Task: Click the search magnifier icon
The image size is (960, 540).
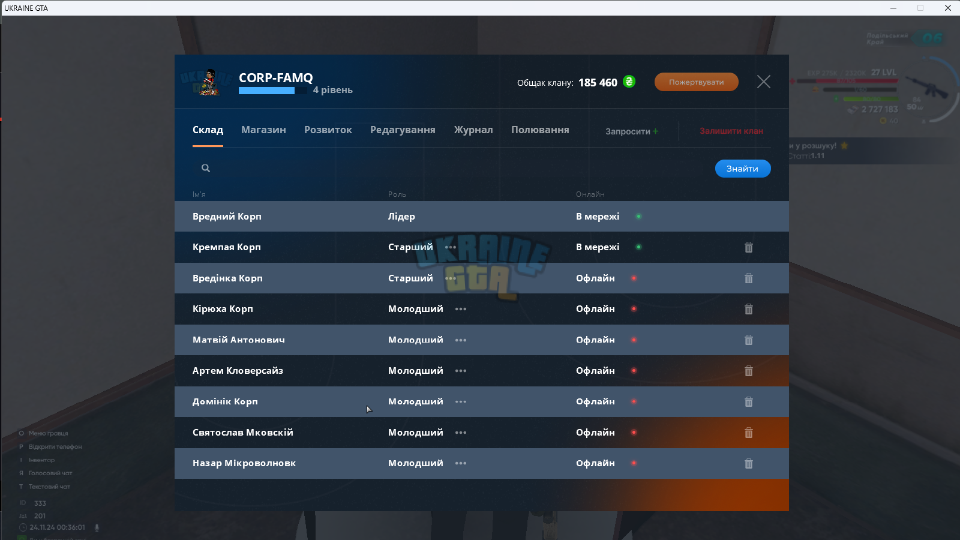Action: [206, 168]
